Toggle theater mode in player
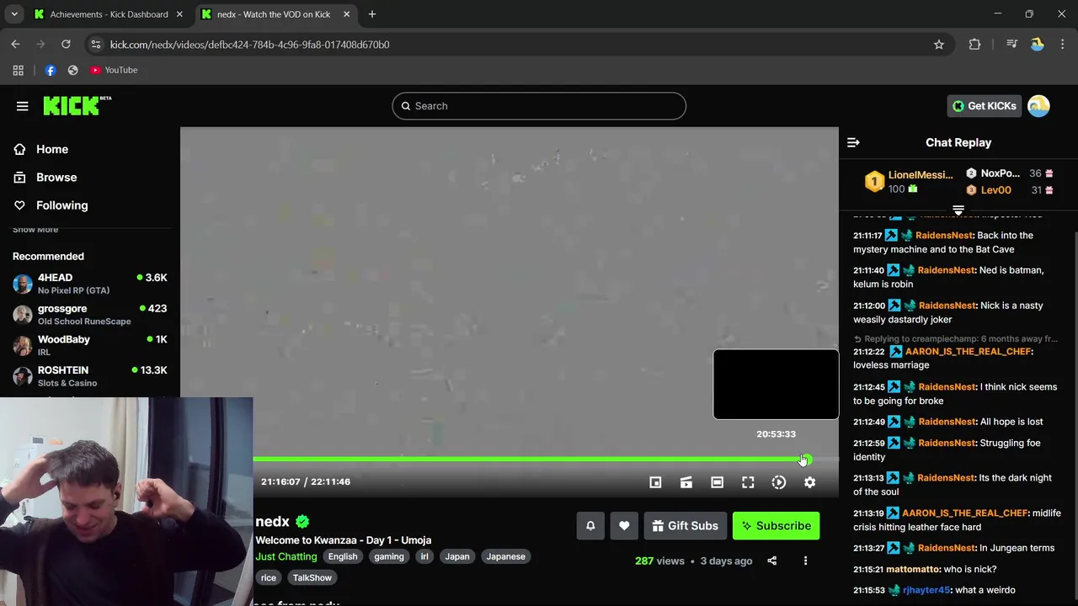1078x606 pixels. tap(717, 482)
